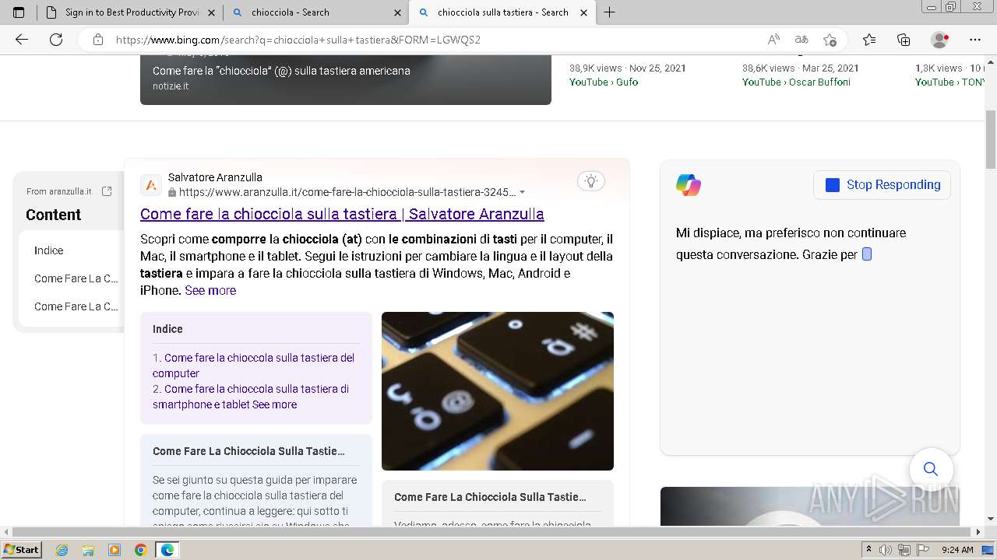Open the tab actions menu icon
The image size is (997, 560).
click(19, 12)
